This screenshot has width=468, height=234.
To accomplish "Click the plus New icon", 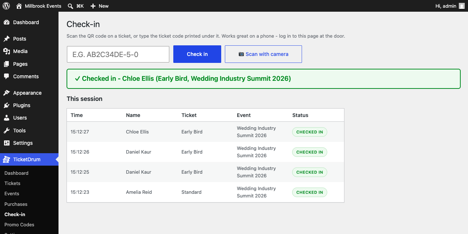I will [93, 6].
